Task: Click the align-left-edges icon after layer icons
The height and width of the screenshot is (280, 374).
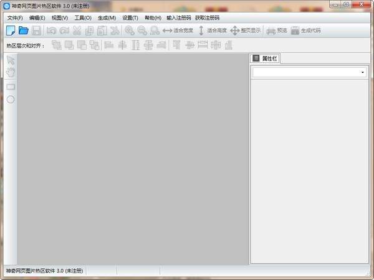Action: 109,45
